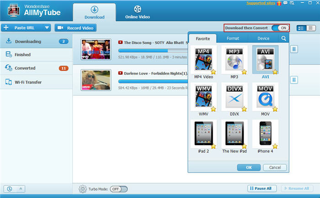
Task: Click The Disco Song title text
Action: (x=156, y=42)
